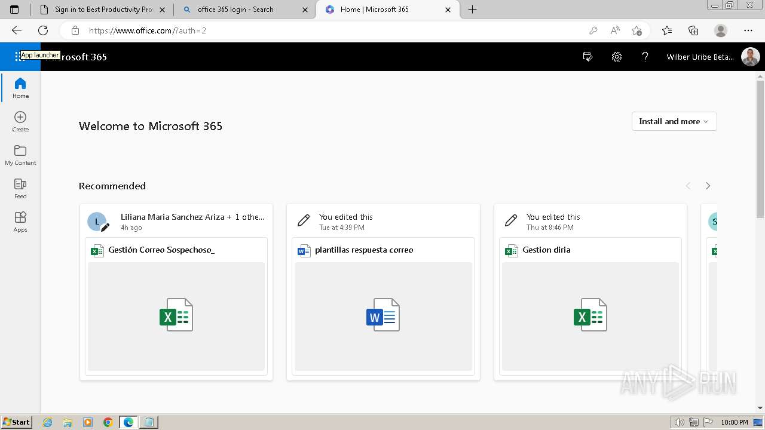Click the plantillas respuesta correo preview thumbnail
The image size is (765, 430).
tap(383, 316)
